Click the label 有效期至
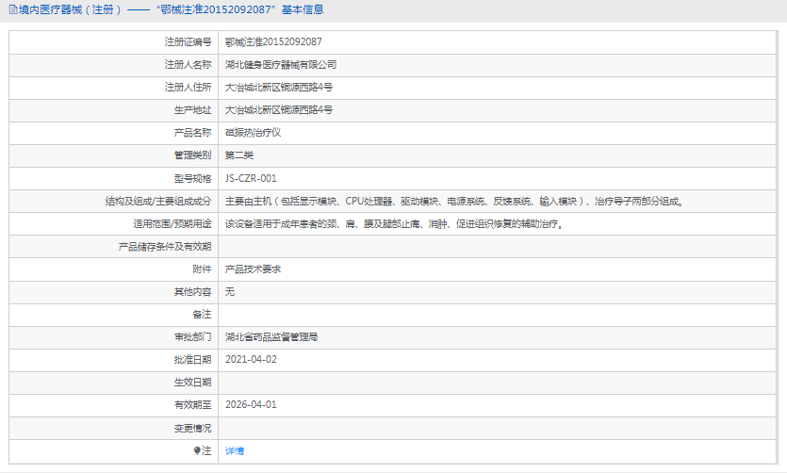This screenshot has height=473, width=787. point(192,405)
